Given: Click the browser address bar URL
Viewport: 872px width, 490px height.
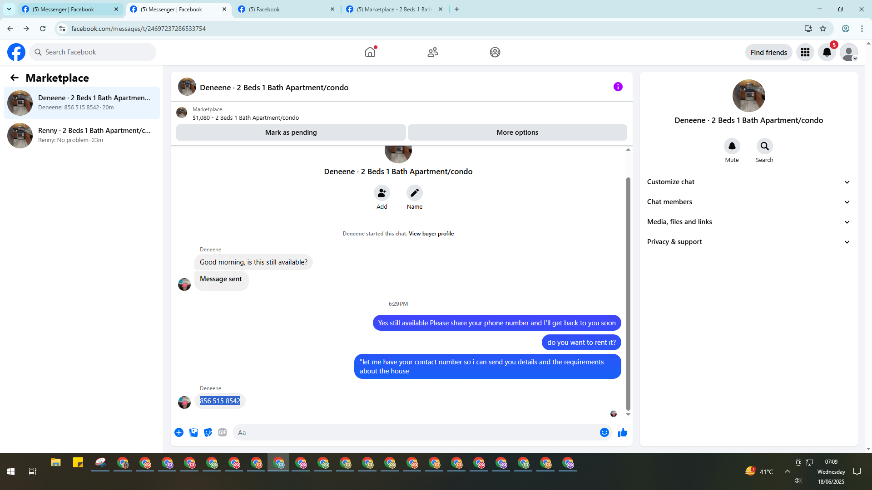Looking at the screenshot, I should click(139, 29).
